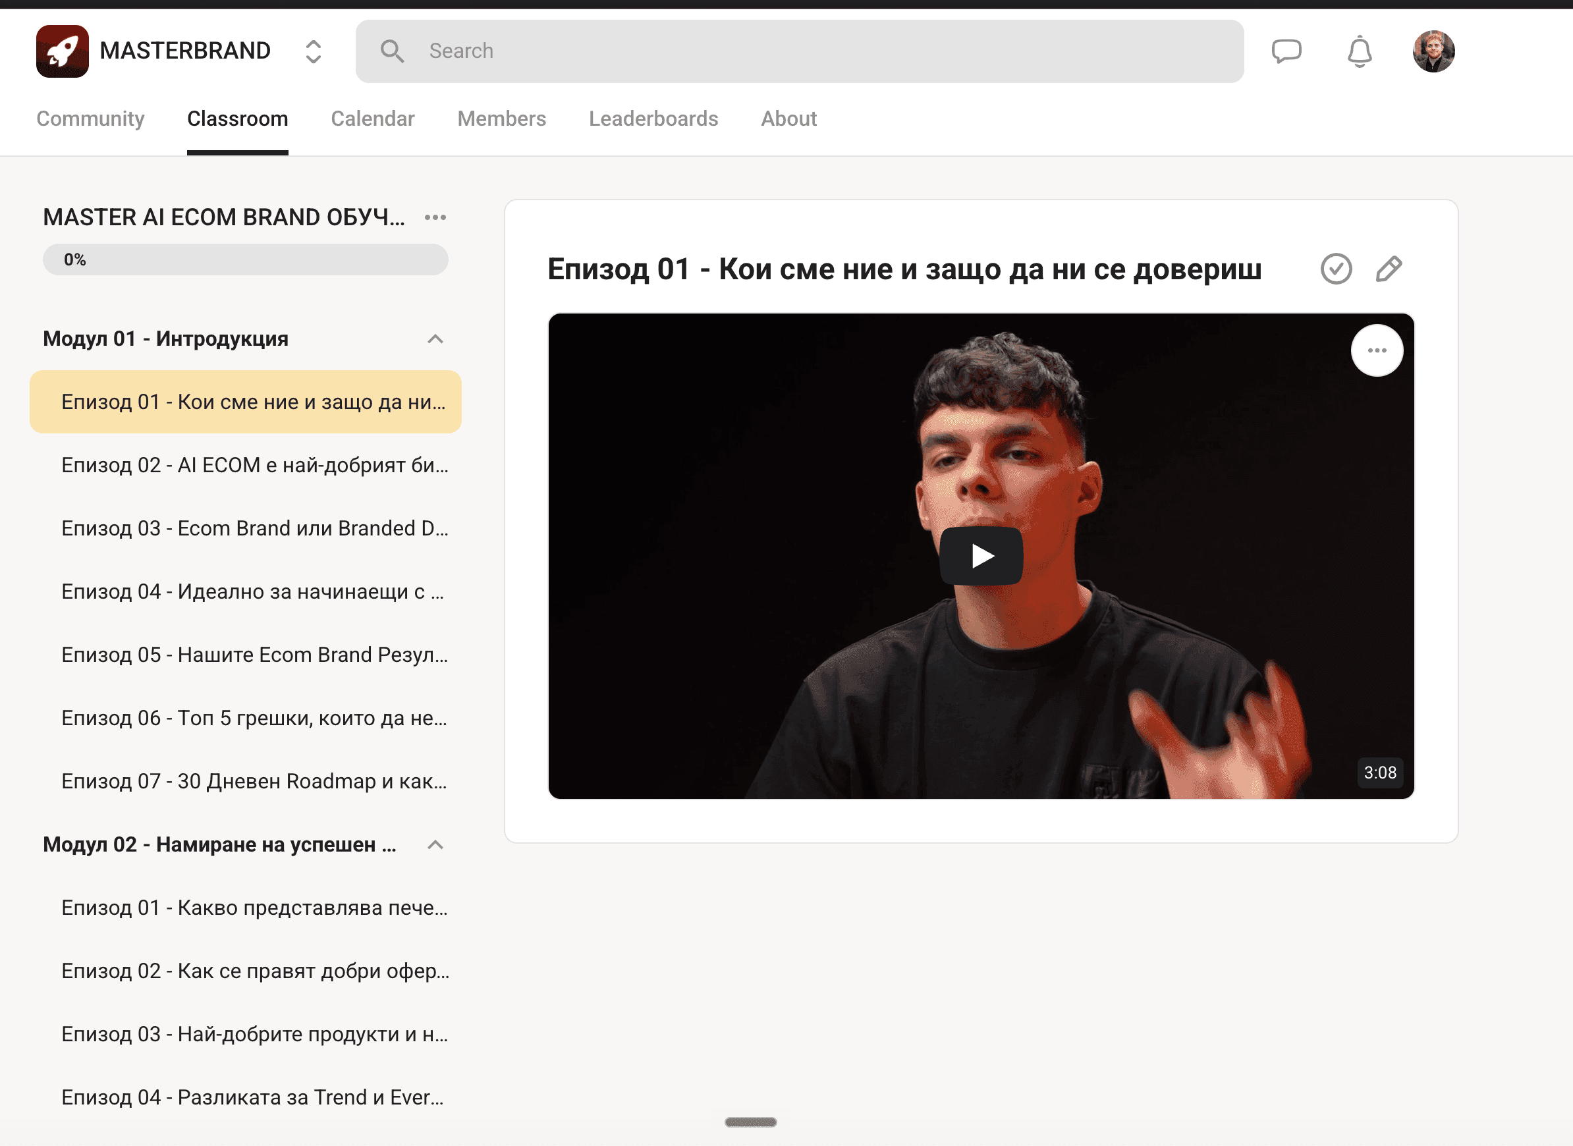1573x1146 pixels.
Task: Play the Епизод 01 video
Action: coord(980,557)
